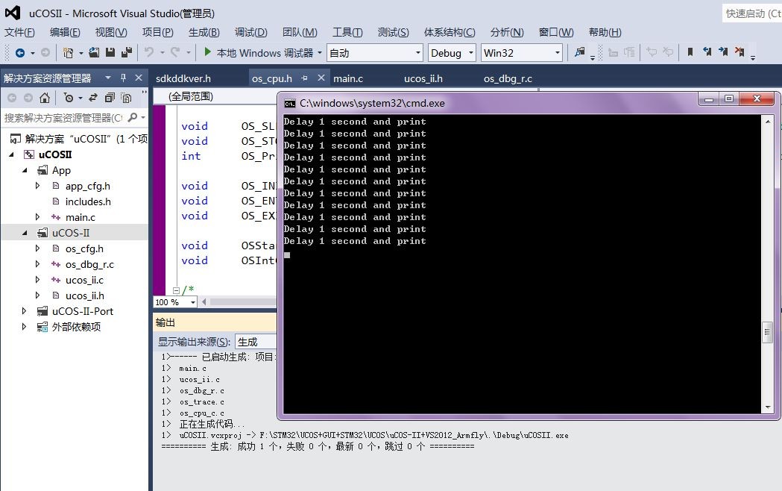782x491 pixels.
Task: Pin the Solution Explorer panel
Action: (x=123, y=78)
